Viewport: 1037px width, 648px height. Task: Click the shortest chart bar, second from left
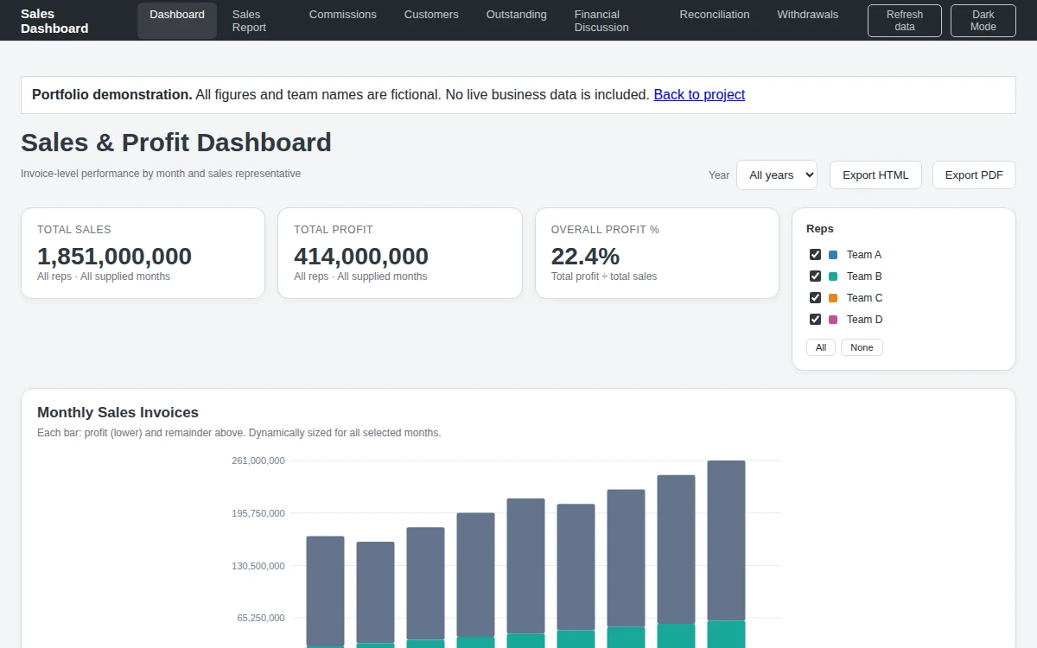click(375, 594)
